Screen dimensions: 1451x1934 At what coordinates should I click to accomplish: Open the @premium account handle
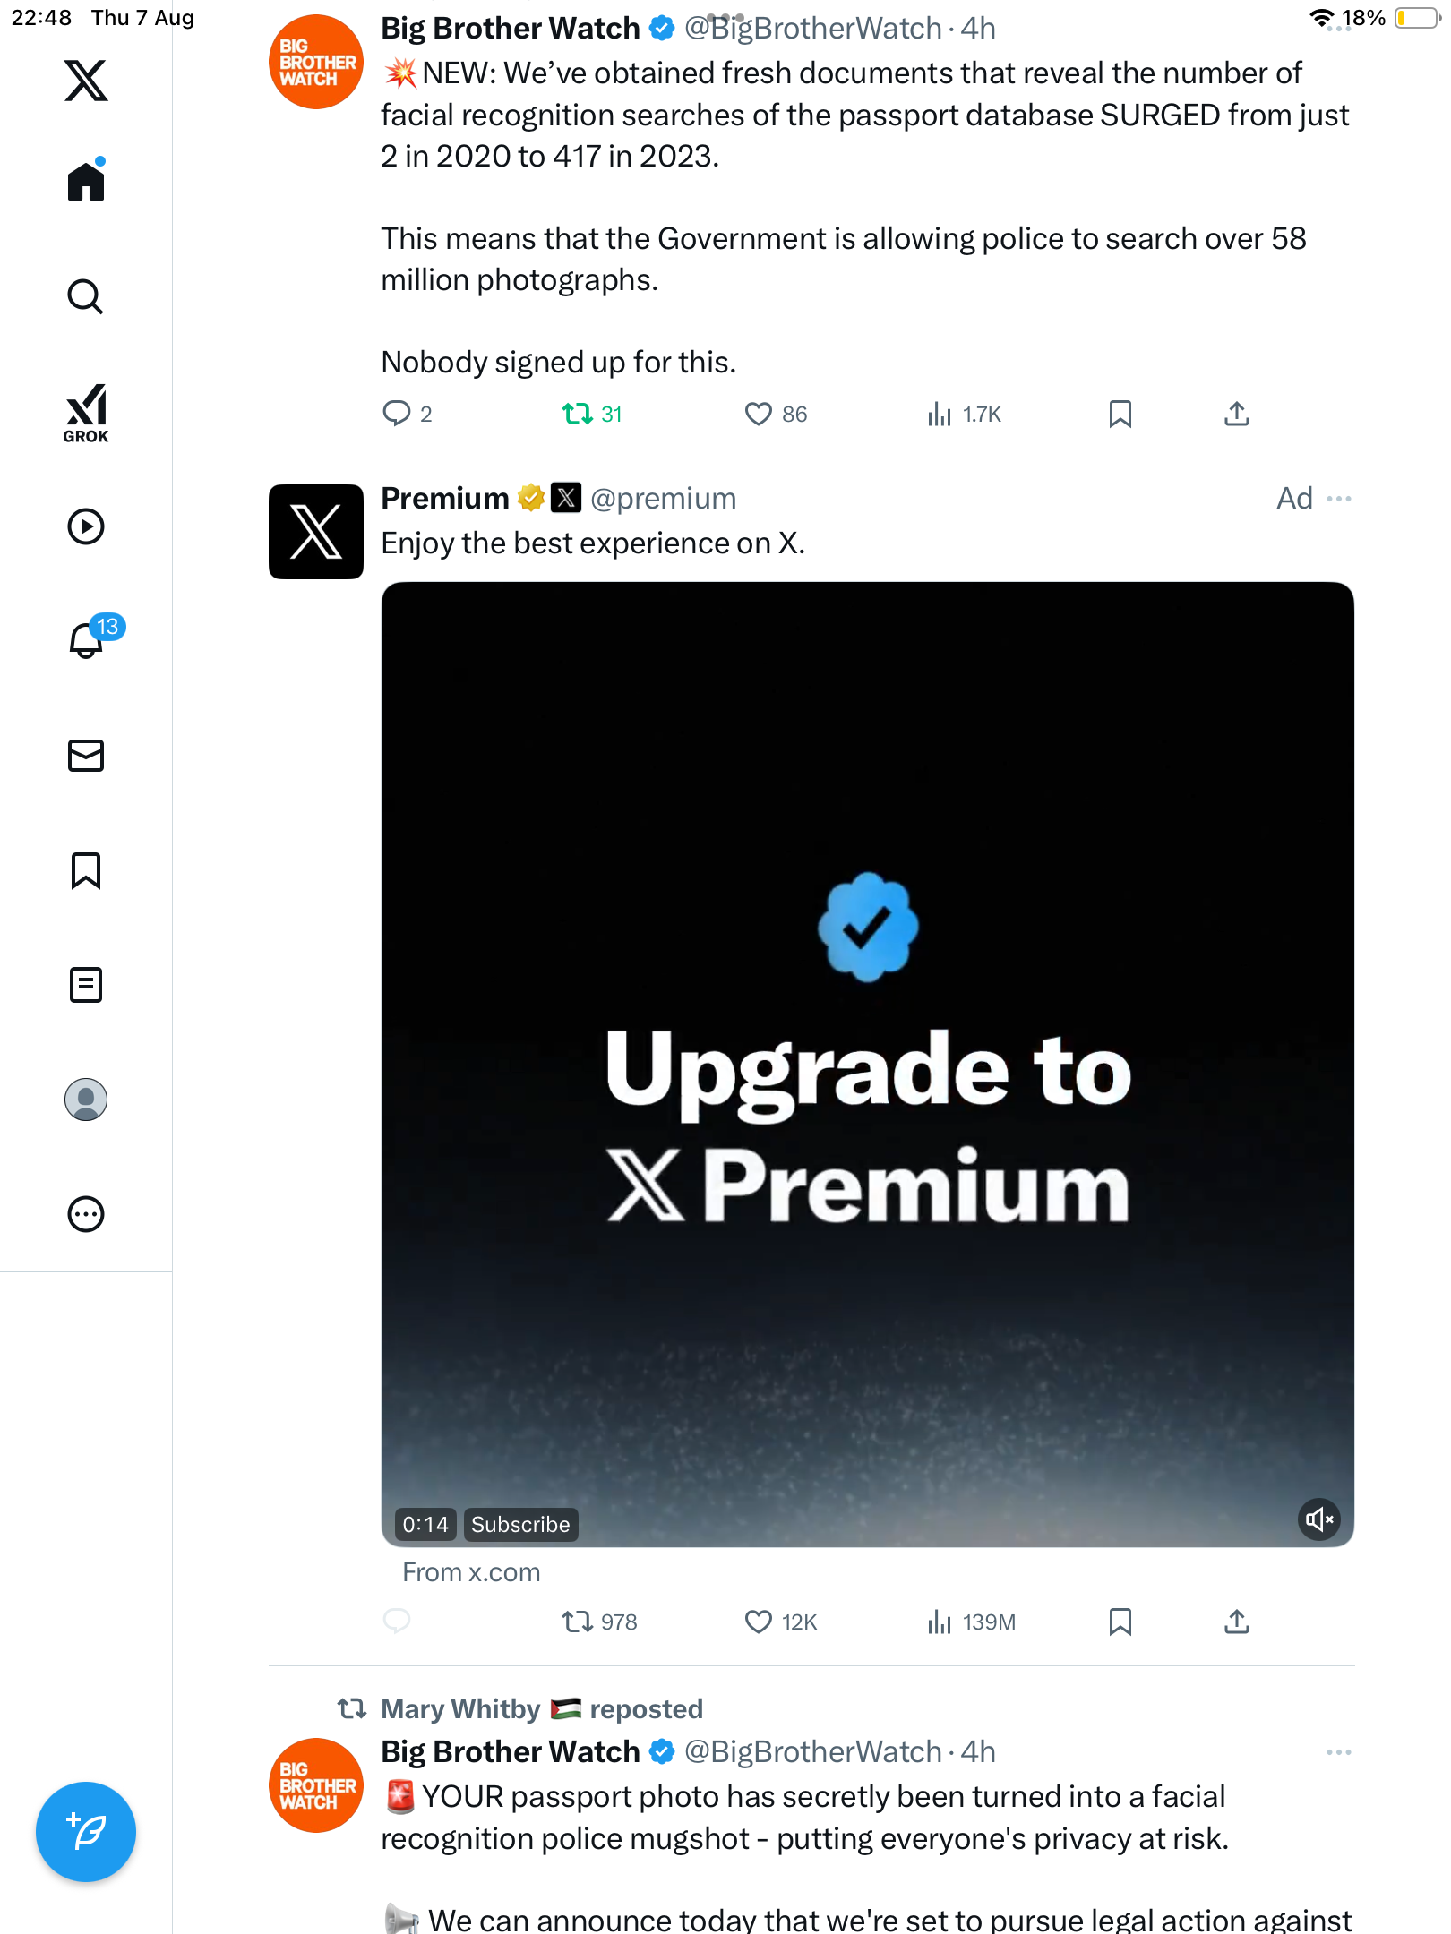pyautogui.click(x=663, y=499)
